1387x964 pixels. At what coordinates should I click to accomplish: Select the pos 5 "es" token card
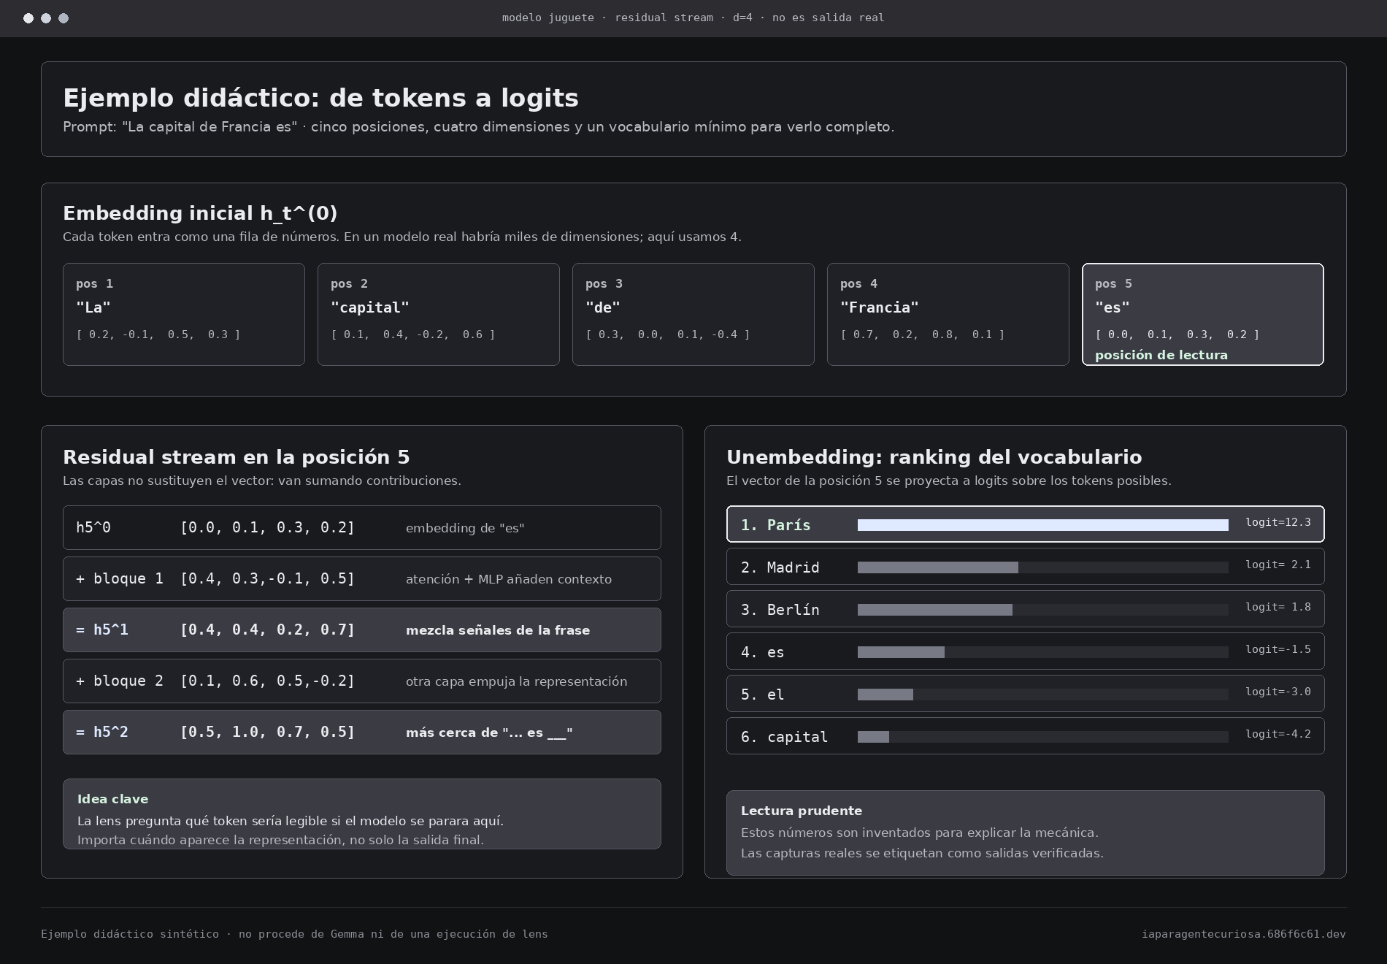tap(1203, 314)
